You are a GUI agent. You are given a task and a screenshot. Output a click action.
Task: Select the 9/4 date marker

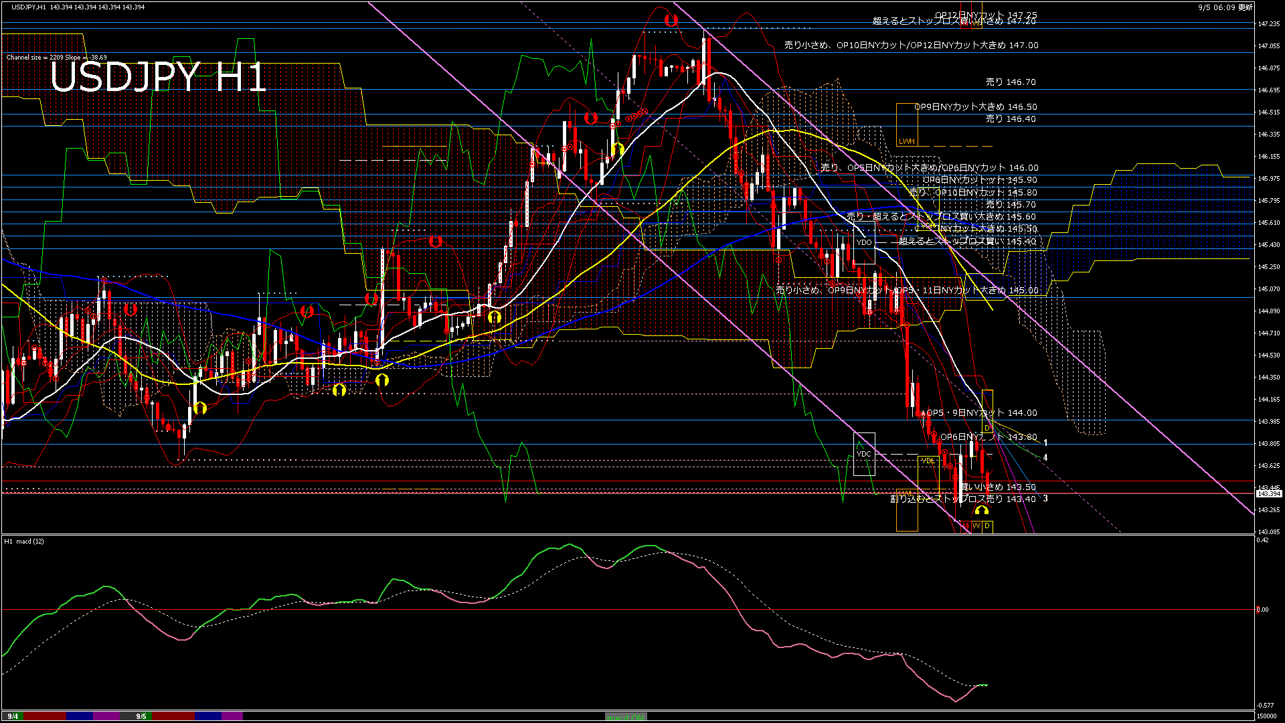coord(13,716)
